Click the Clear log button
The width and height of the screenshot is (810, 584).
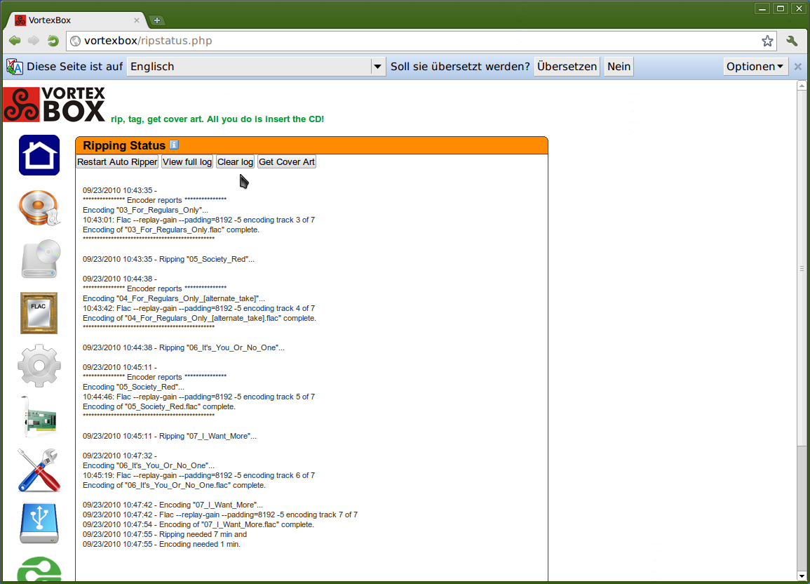(235, 162)
